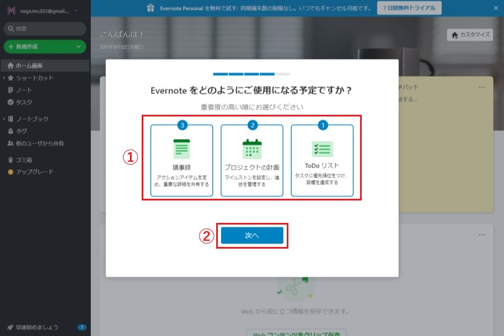Toggle the 議事録 usage card

(x=181, y=161)
